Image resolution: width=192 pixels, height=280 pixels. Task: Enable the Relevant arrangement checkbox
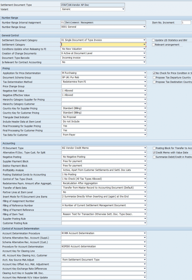click(153, 45)
